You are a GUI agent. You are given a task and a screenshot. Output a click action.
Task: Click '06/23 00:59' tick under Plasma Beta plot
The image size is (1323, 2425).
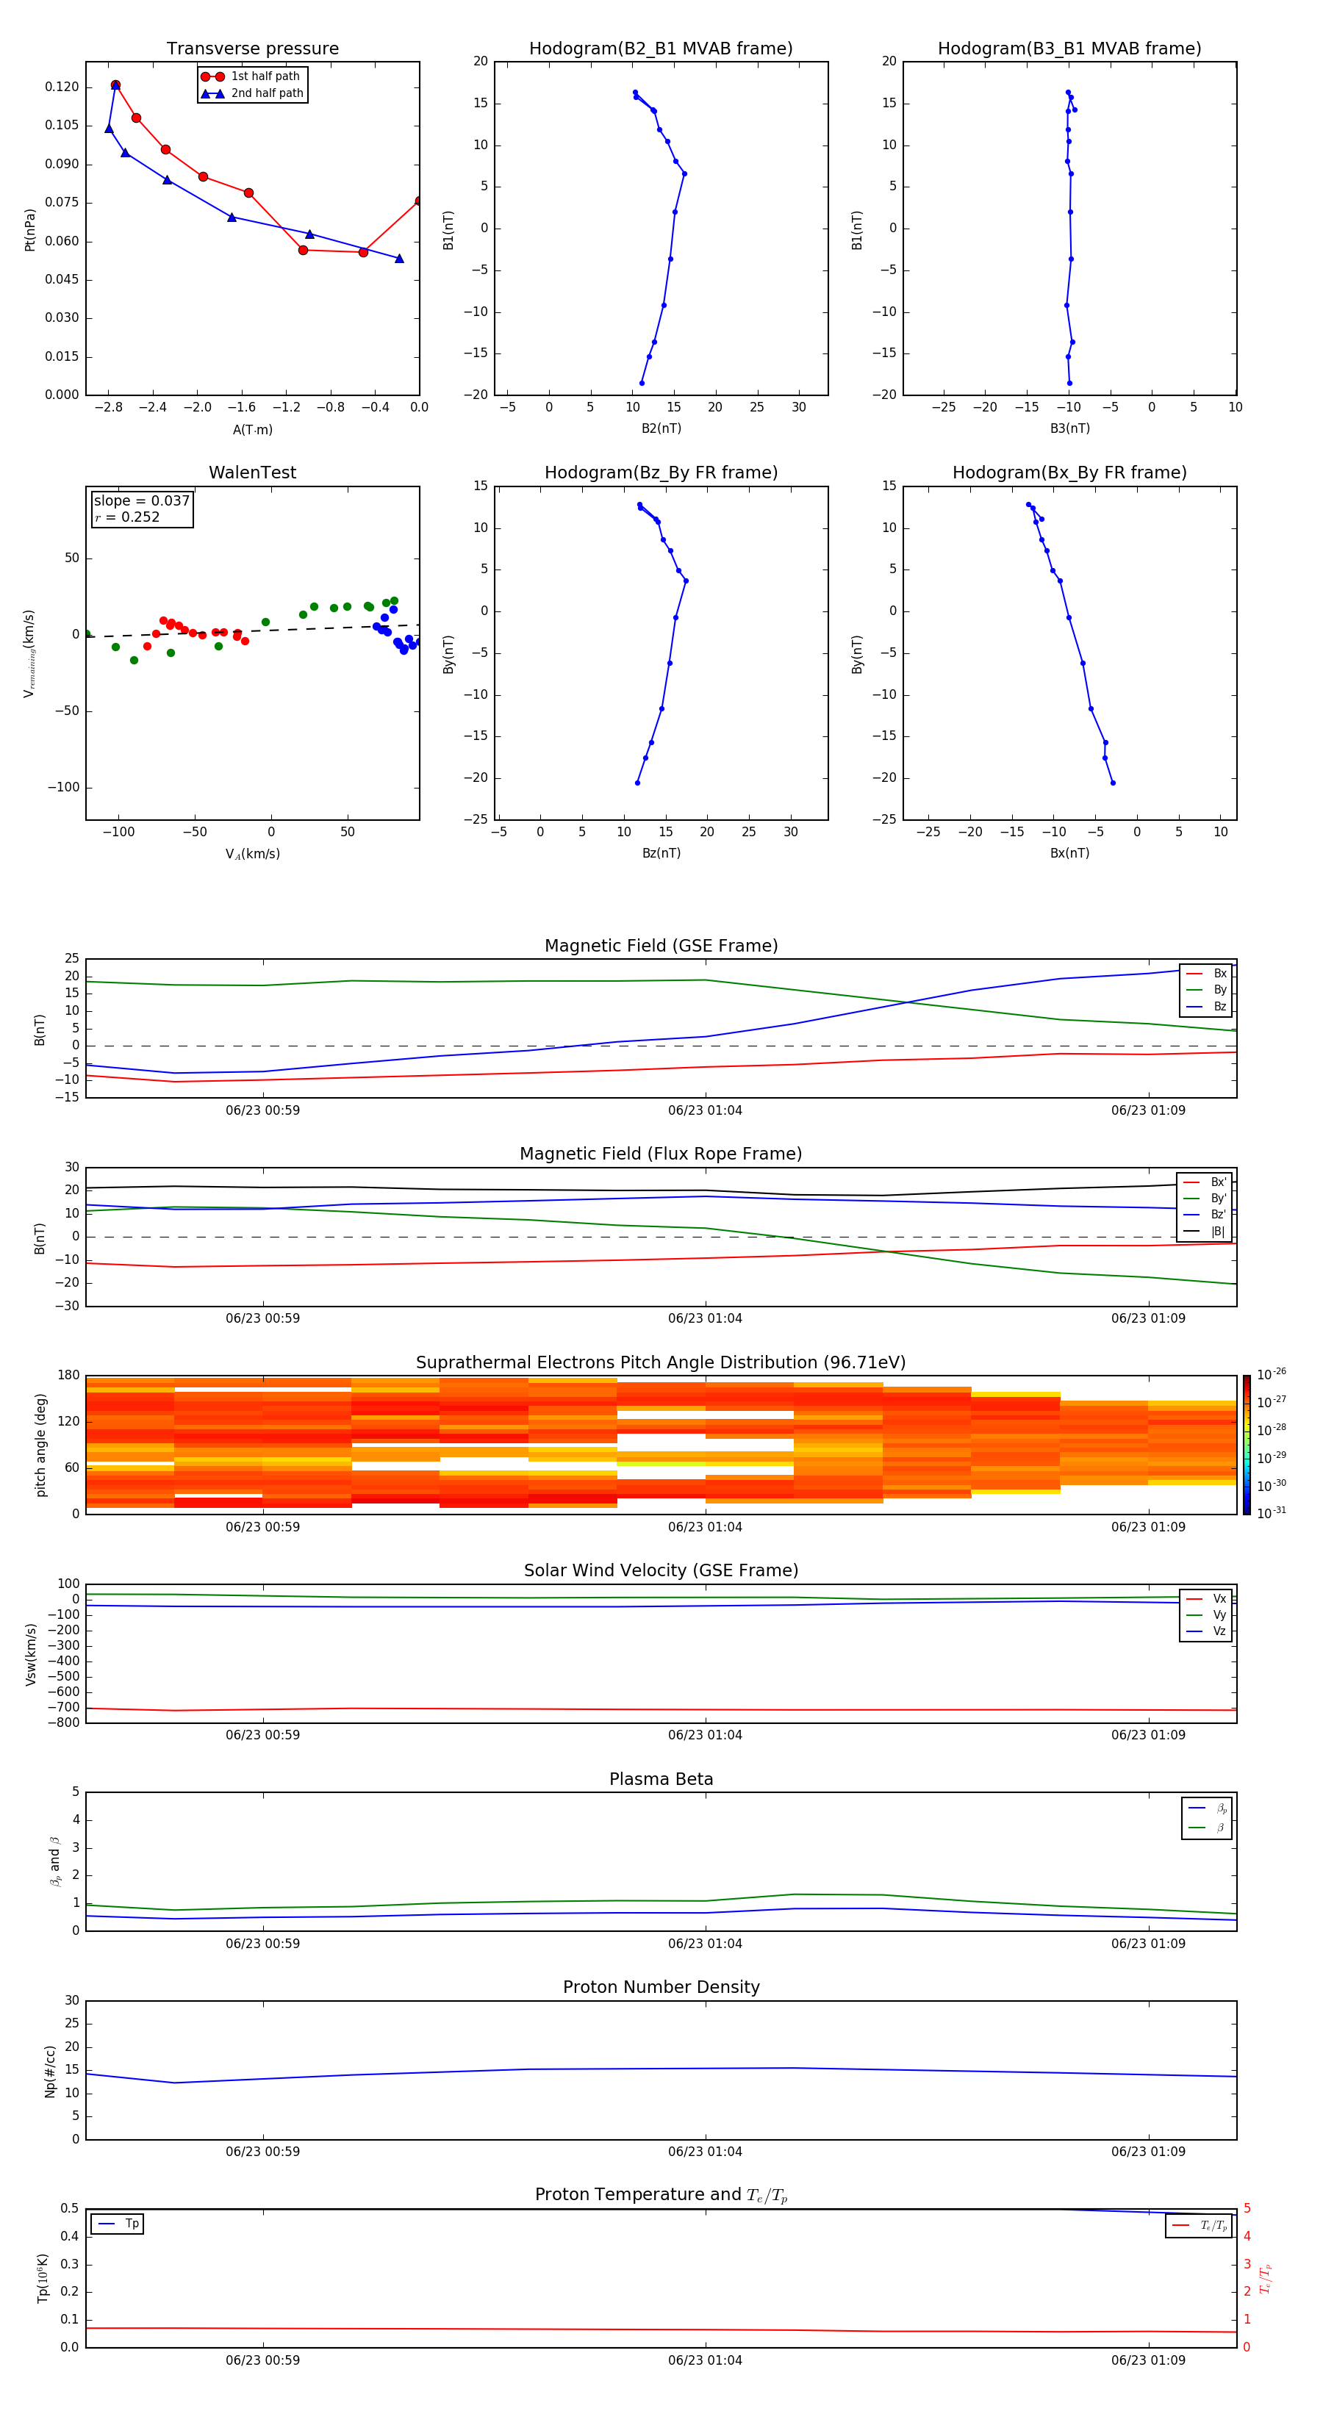262,1944
